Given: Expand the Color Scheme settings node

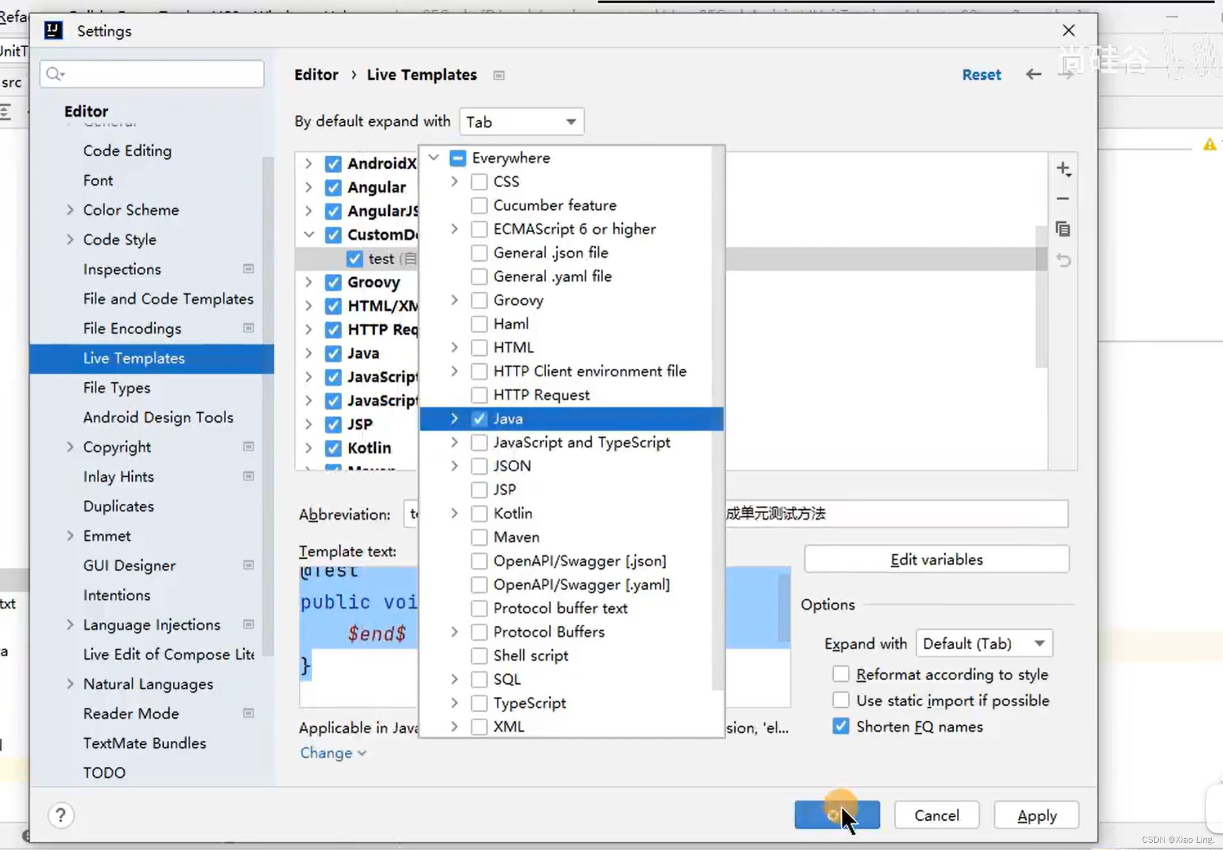Looking at the screenshot, I should [x=70, y=210].
